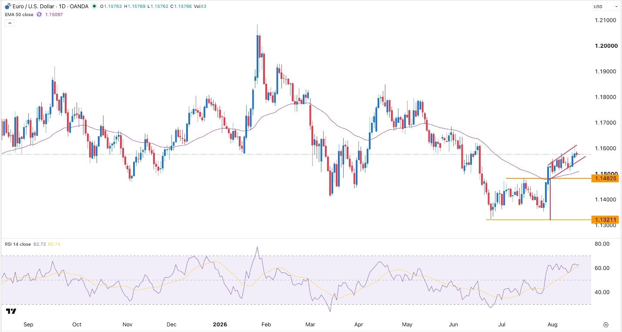Click the orange 1.14825 price label
The height and width of the screenshot is (332, 622).
point(605,178)
